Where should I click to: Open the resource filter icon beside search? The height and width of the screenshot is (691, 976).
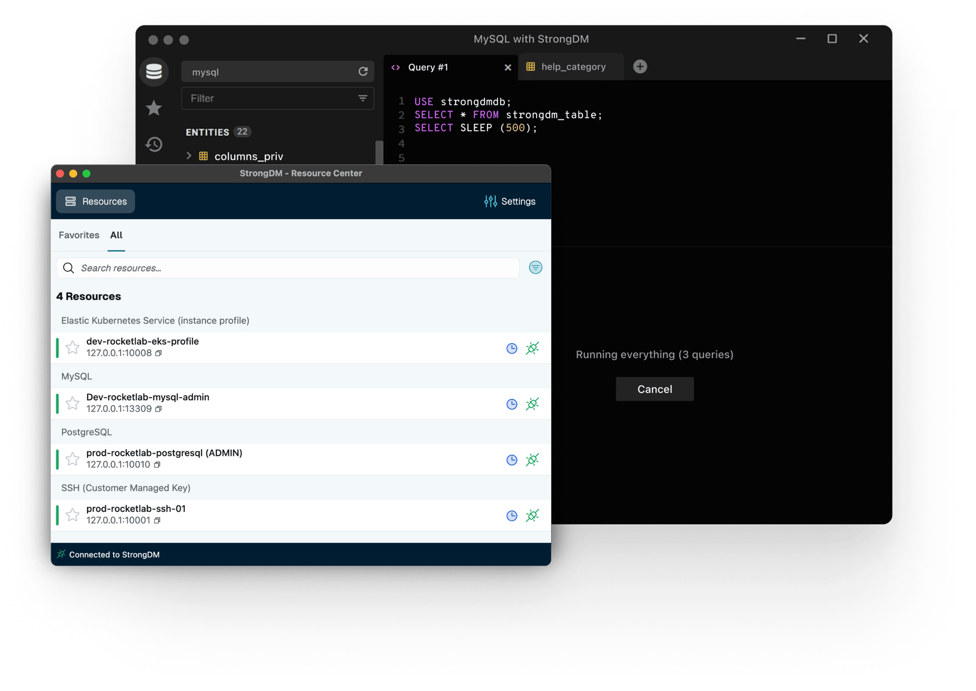(x=535, y=268)
